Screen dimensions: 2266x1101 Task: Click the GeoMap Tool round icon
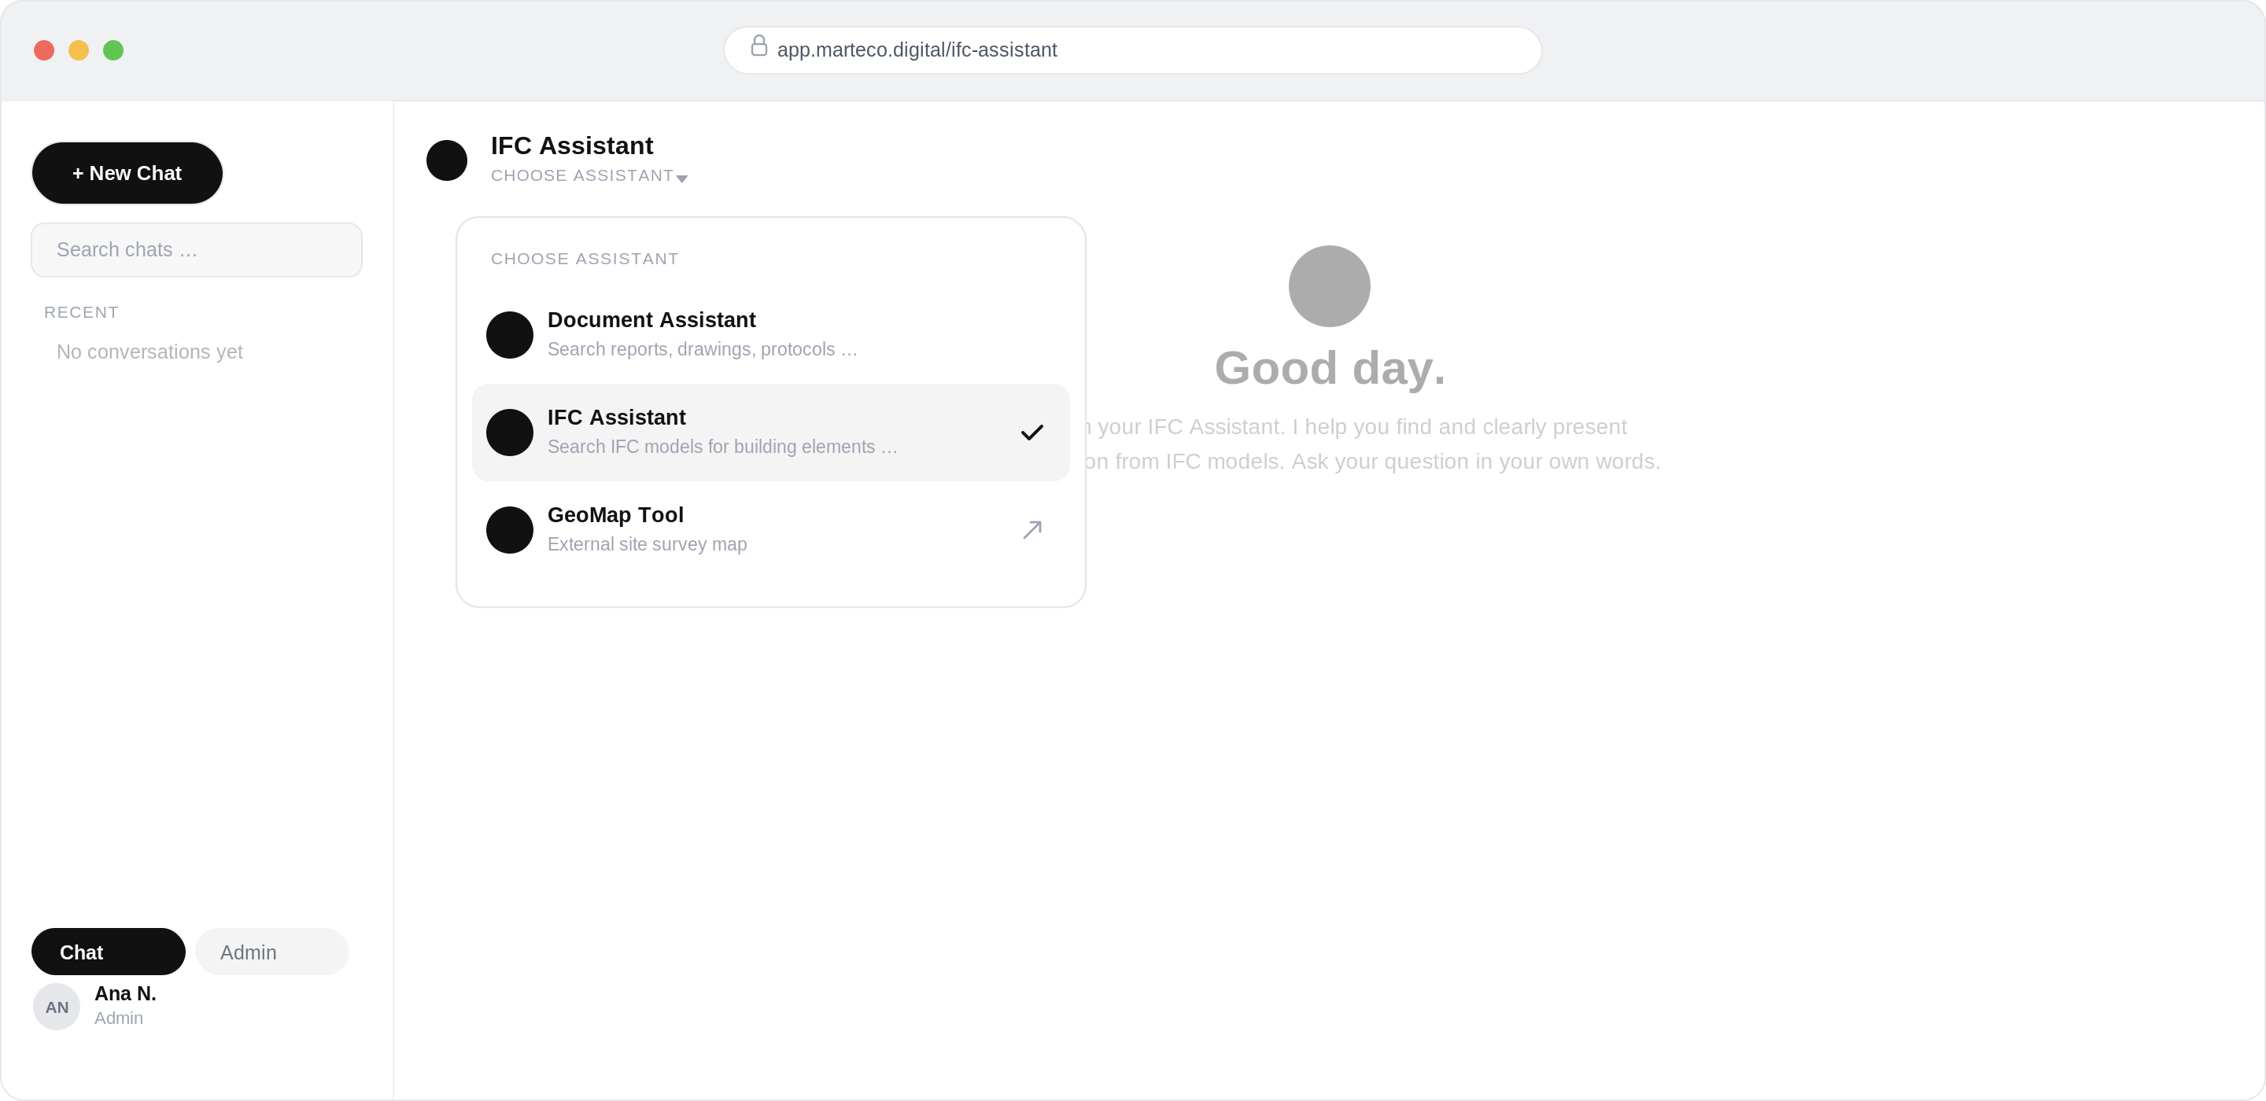pos(509,530)
